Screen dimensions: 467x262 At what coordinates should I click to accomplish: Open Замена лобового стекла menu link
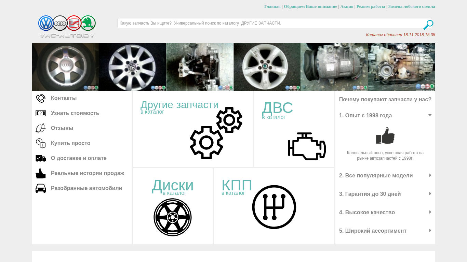click(x=412, y=6)
